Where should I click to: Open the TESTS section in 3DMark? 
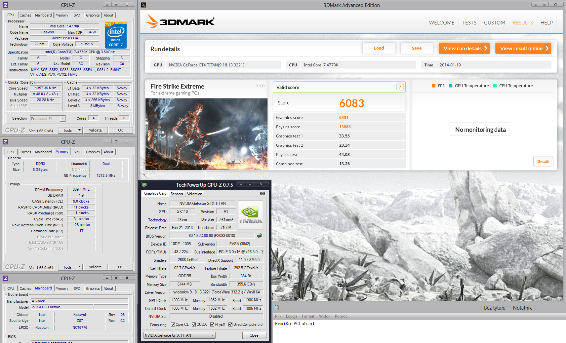click(469, 23)
